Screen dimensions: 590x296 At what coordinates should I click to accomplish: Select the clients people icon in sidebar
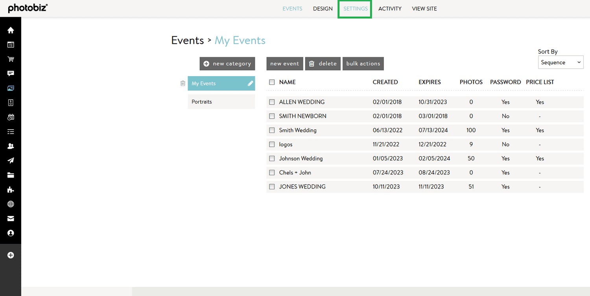tap(11, 146)
